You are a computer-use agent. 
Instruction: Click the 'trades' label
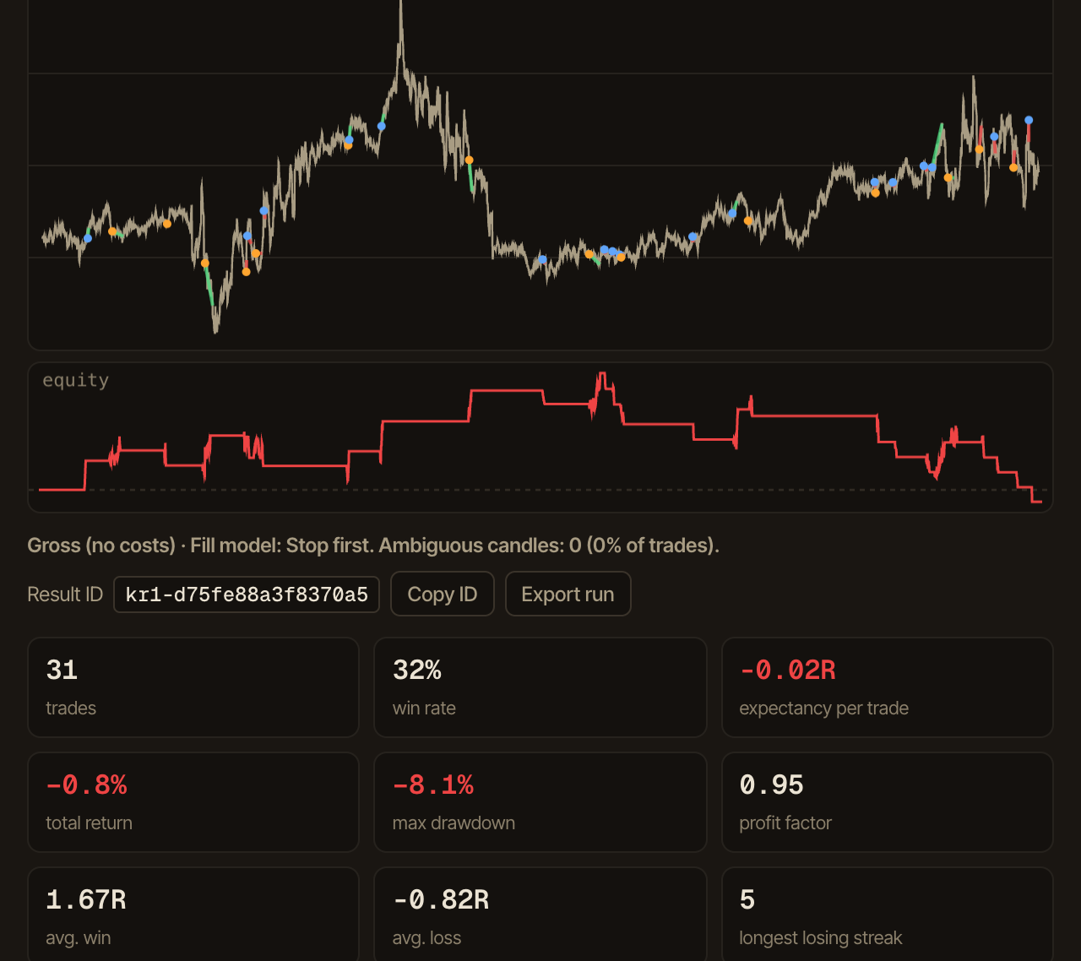[71, 709]
